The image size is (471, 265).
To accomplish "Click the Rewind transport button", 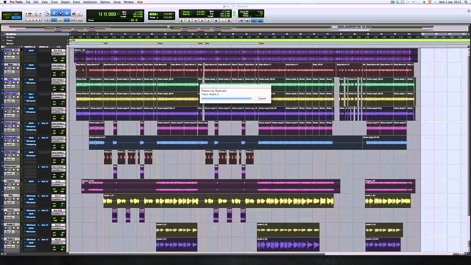I will (x=195, y=21).
